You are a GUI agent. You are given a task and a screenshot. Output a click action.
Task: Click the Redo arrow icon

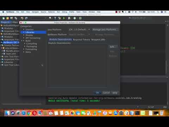[x=26, y=18]
